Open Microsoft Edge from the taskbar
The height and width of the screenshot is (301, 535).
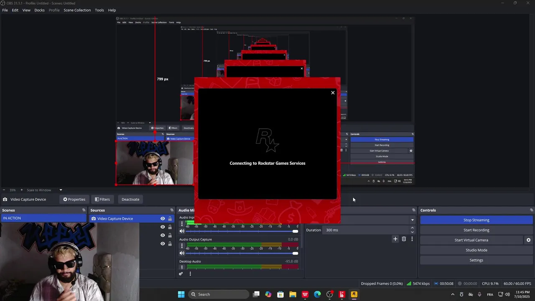[317, 294]
